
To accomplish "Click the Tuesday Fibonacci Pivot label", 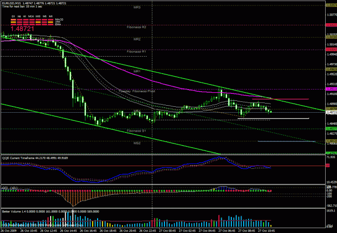I will coord(137,91).
